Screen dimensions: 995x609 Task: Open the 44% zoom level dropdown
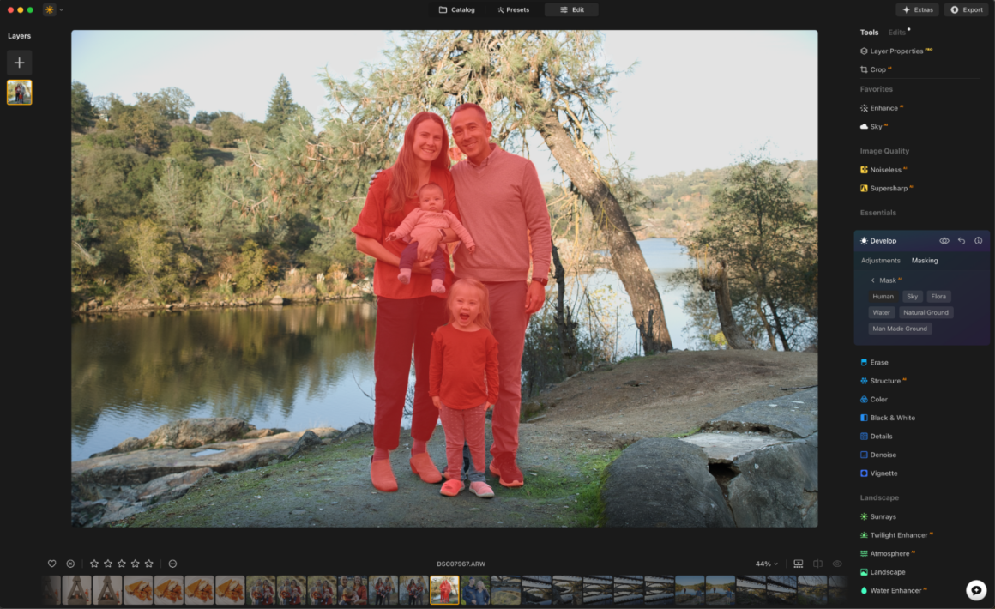pyautogui.click(x=767, y=564)
